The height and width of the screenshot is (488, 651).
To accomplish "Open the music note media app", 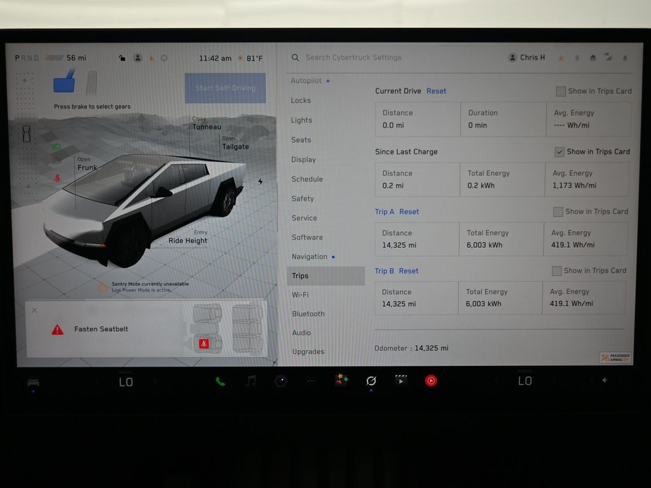I will click(251, 381).
